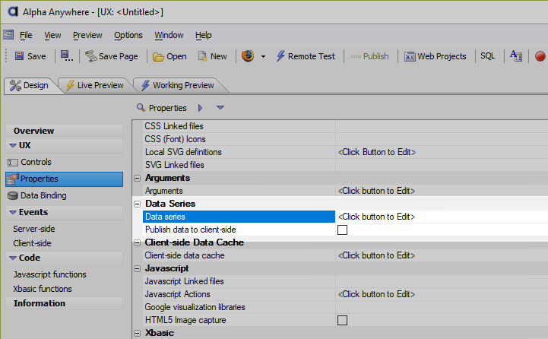Enable HTML5 Image capture checkbox
Screen dimensions: 548x339
(x=342, y=321)
